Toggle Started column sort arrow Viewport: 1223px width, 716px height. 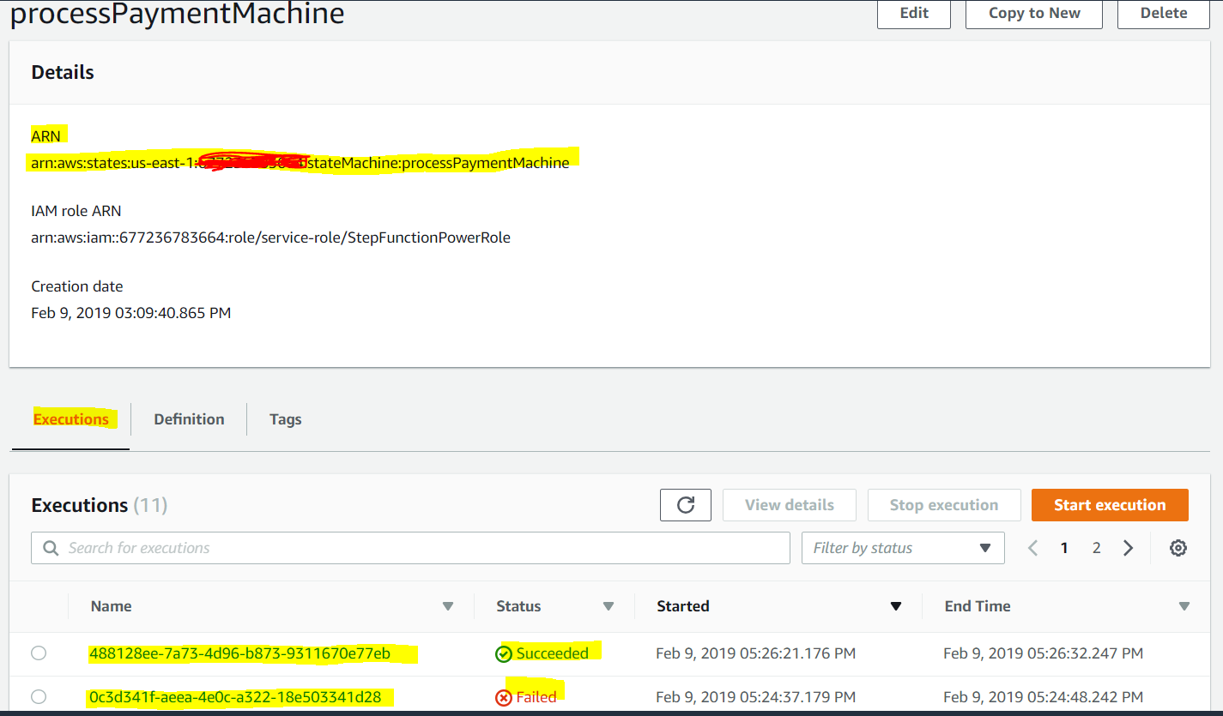[896, 606]
